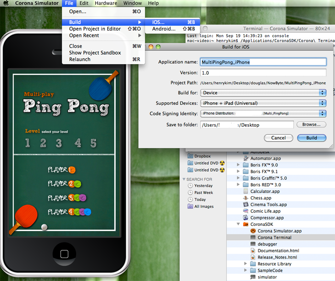Choose Relaunch from the File menu
The height and width of the screenshot is (281, 335).
tap(103, 59)
